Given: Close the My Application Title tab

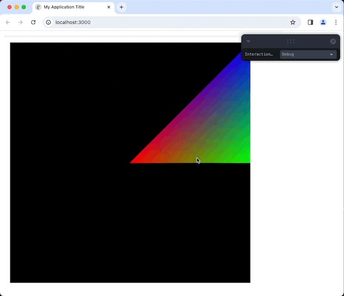Looking at the screenshot, I should [109, 7].
